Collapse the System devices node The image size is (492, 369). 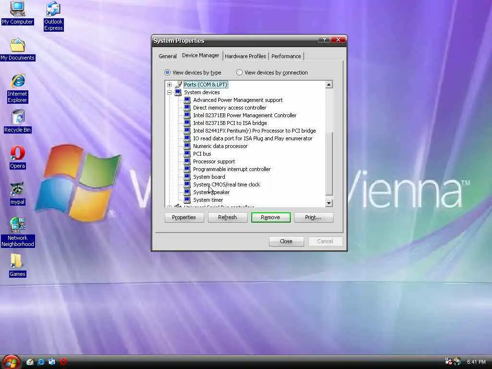[169, 93]
